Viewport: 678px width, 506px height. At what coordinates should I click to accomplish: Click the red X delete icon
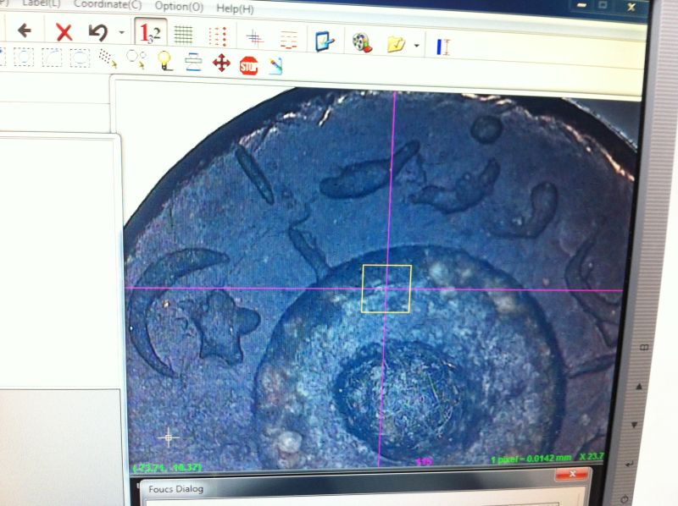click(x=64, y=32)
